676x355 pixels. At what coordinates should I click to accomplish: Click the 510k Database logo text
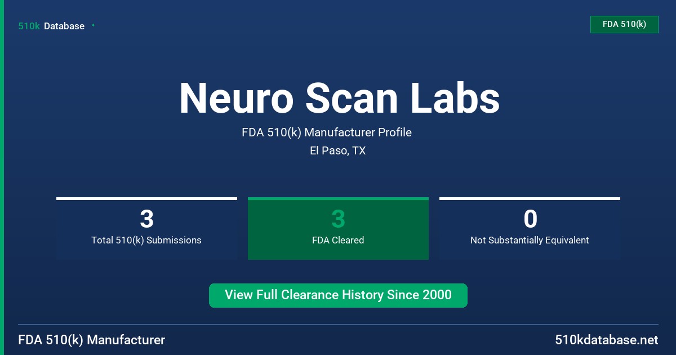[x=51, y=26]
